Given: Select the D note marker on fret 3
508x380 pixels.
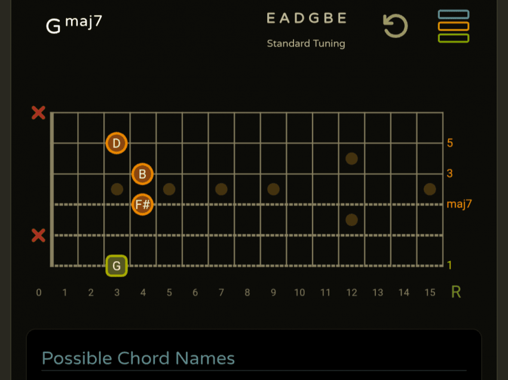Looking at the screenshot, I should [x=117, y=143].
